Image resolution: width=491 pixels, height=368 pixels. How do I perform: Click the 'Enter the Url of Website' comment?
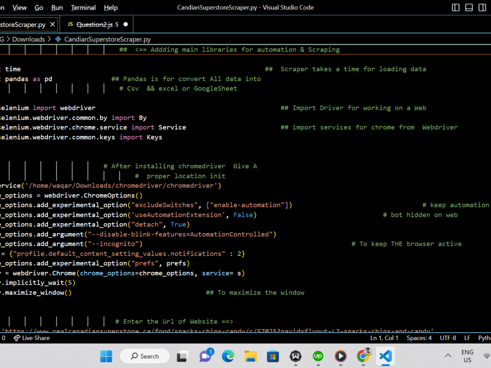coord(174,322)
